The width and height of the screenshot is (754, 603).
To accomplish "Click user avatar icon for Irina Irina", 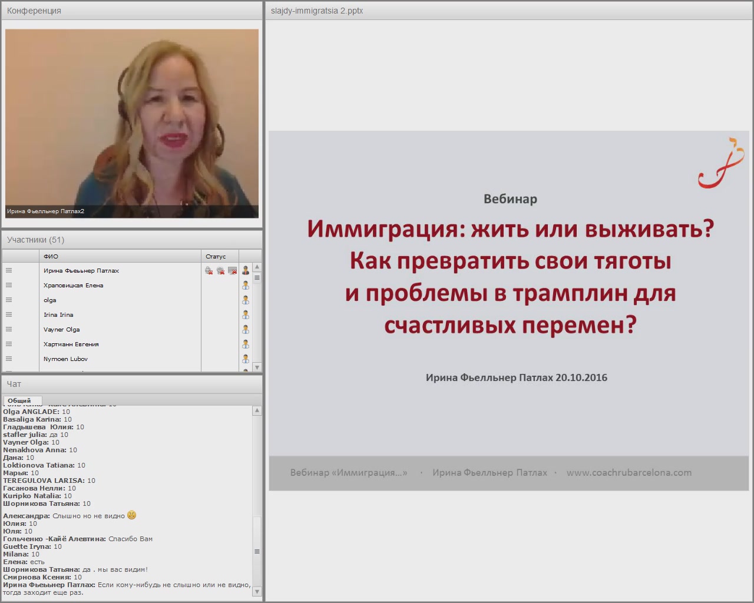I will 246,314.
